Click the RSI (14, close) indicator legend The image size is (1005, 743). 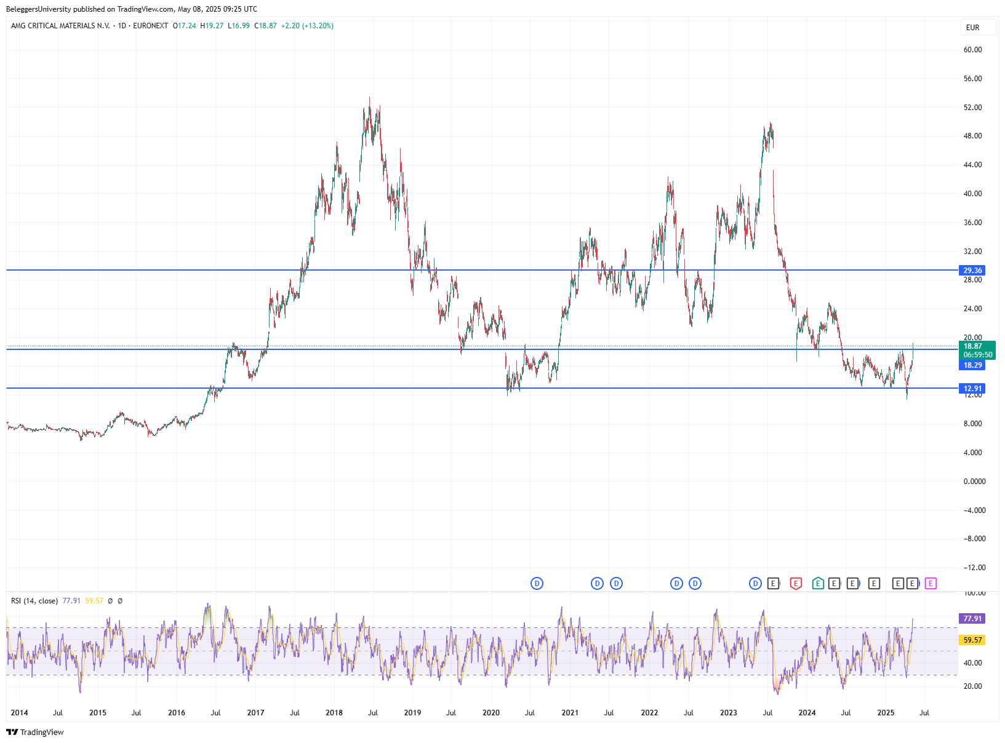(x=34, y=601)
